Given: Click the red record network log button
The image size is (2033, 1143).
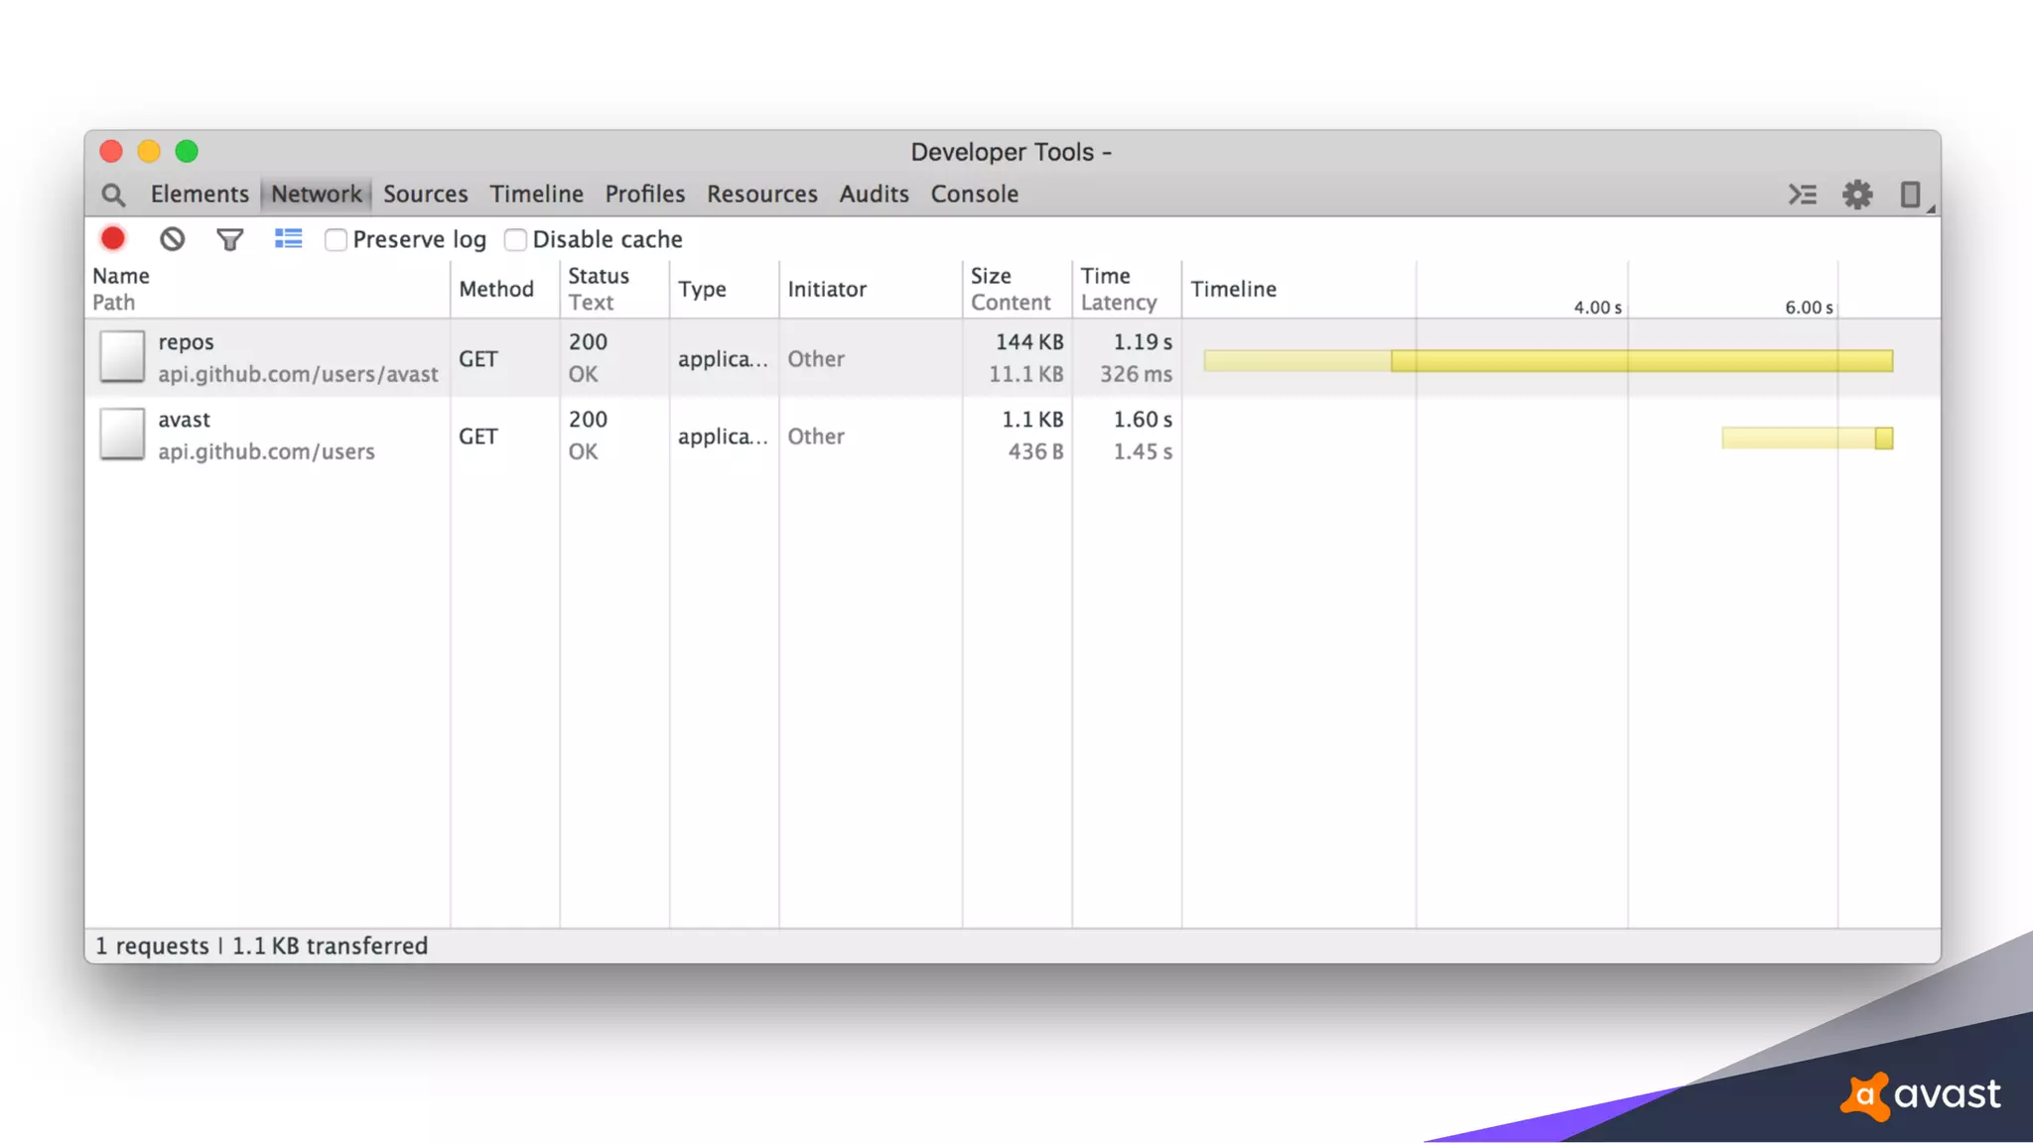Looking at the screenshot, I should point(113,239).
